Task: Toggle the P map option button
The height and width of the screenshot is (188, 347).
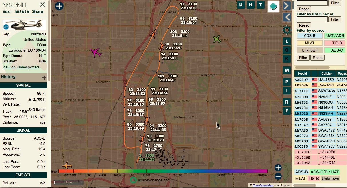Action: click(x=287, y=82)
